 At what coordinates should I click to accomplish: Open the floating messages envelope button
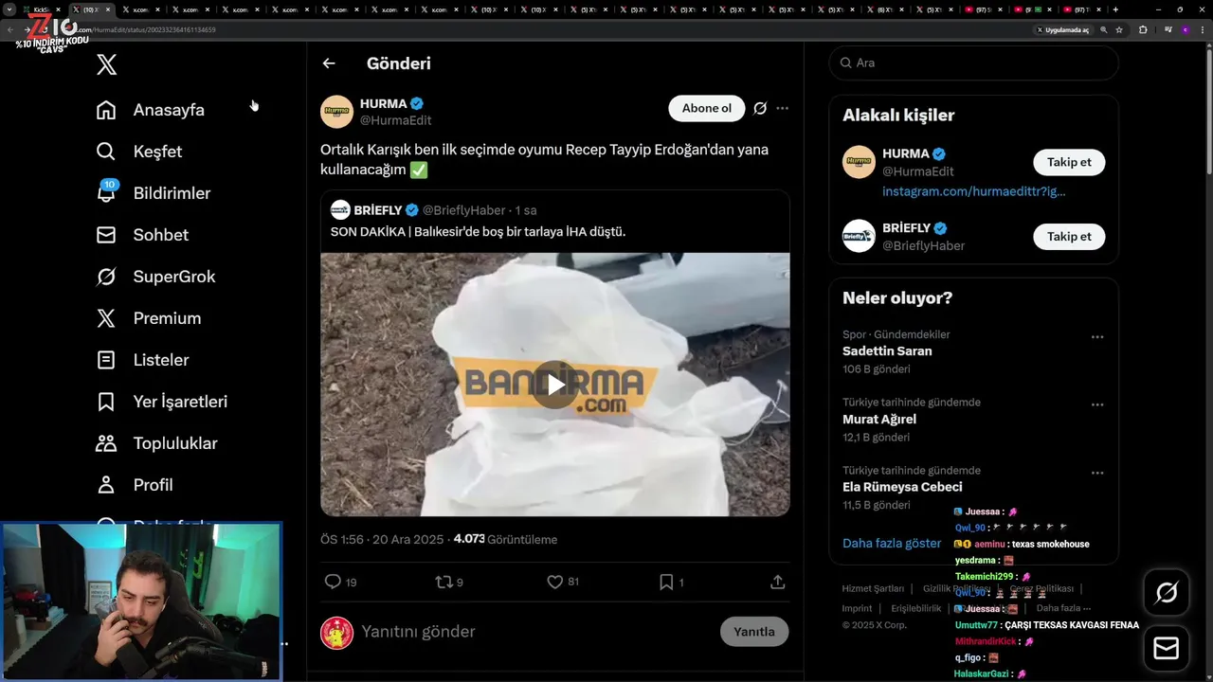tap(1167, 649)
